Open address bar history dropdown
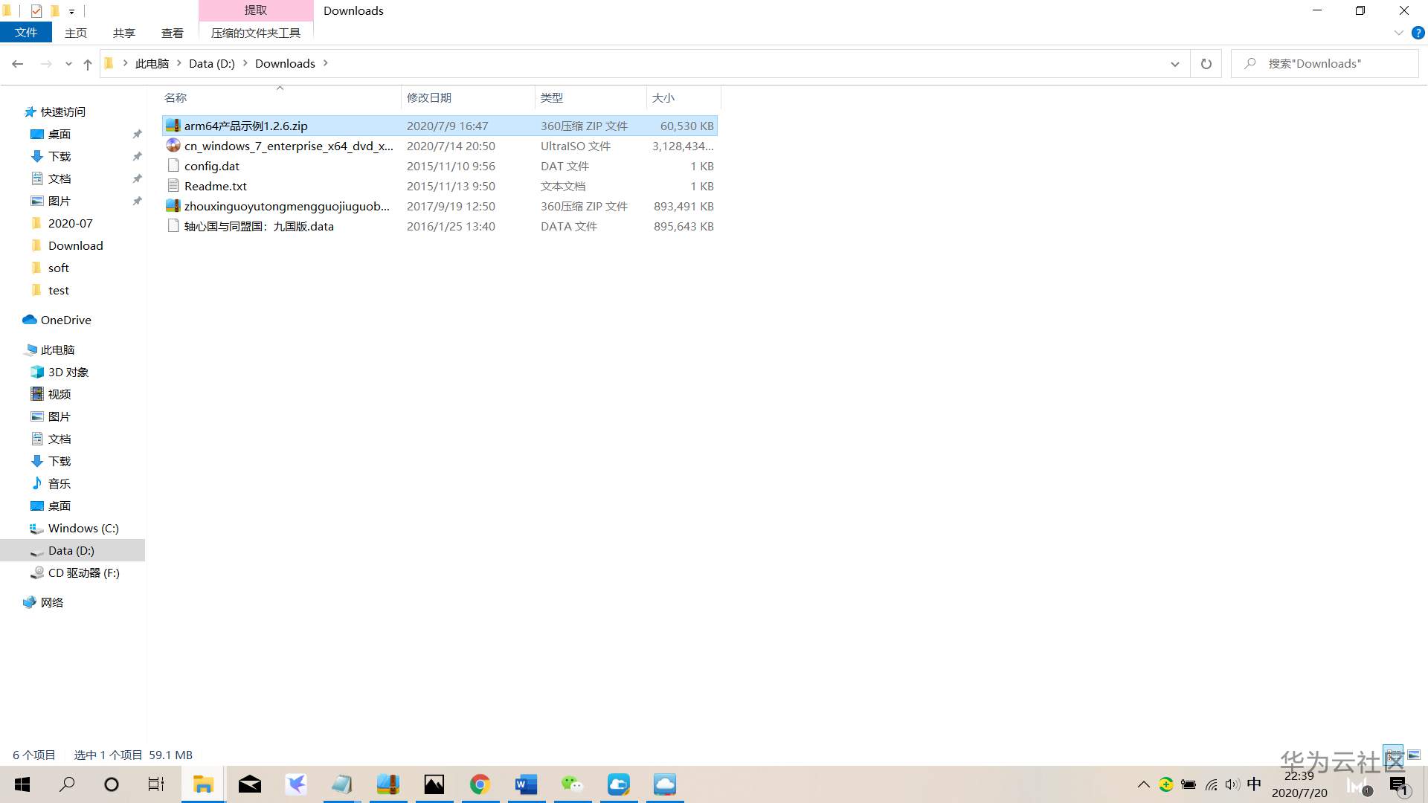Image resolution: width=1428 pixels, height=803 pixels. (x=1174, y=64)
